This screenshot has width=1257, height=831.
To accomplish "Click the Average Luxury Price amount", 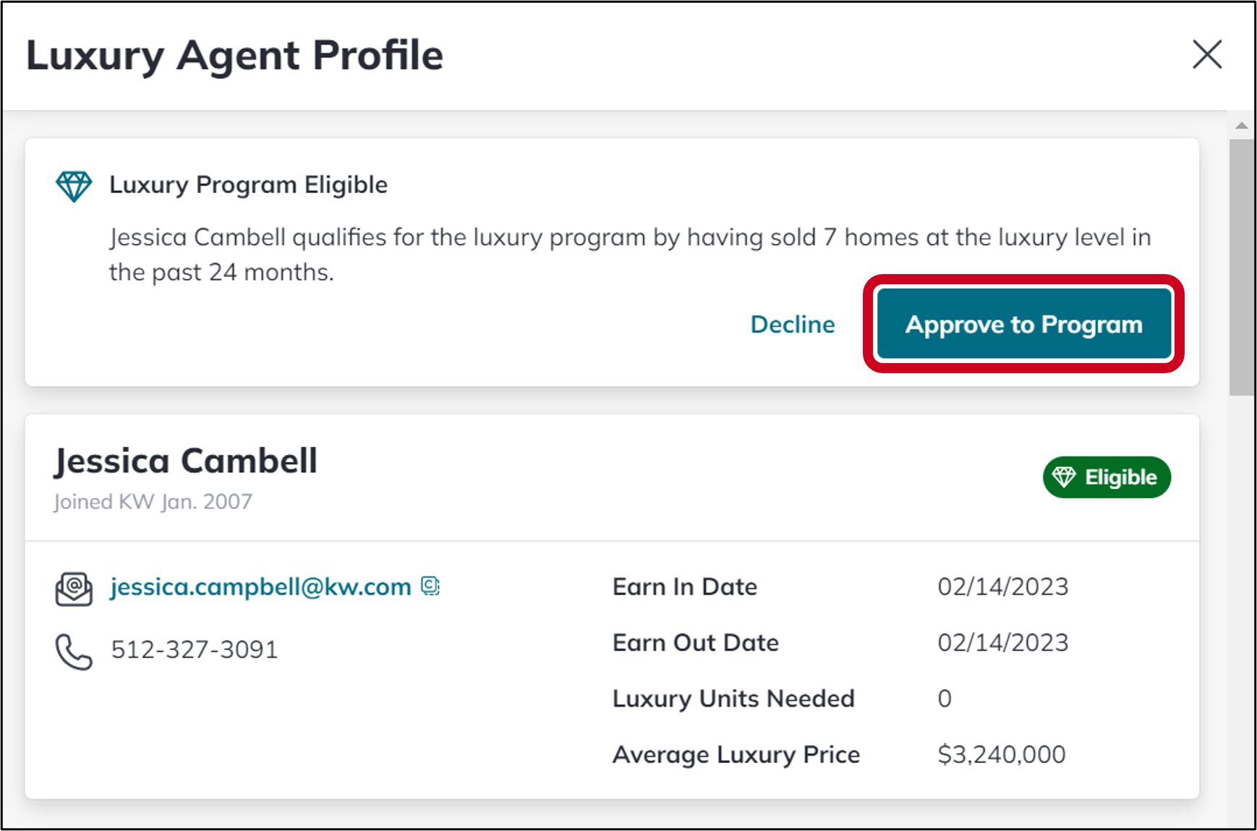I will point(1002,754).
